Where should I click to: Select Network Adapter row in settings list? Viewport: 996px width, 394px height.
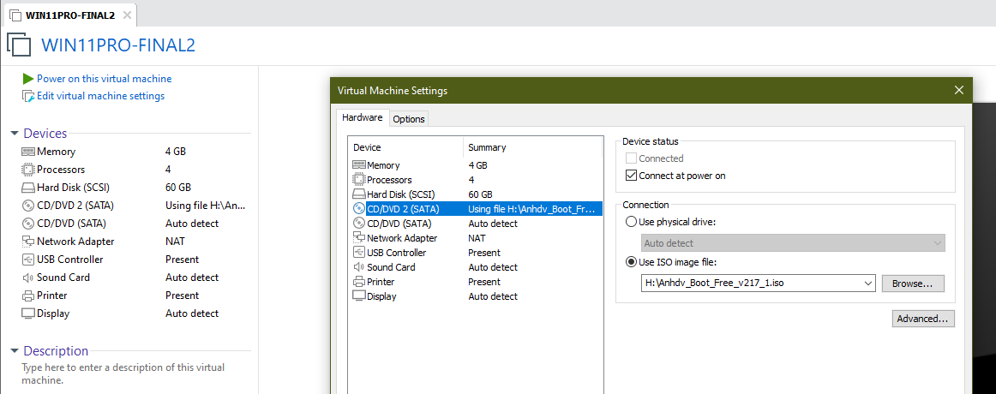(x=476, y=238)
